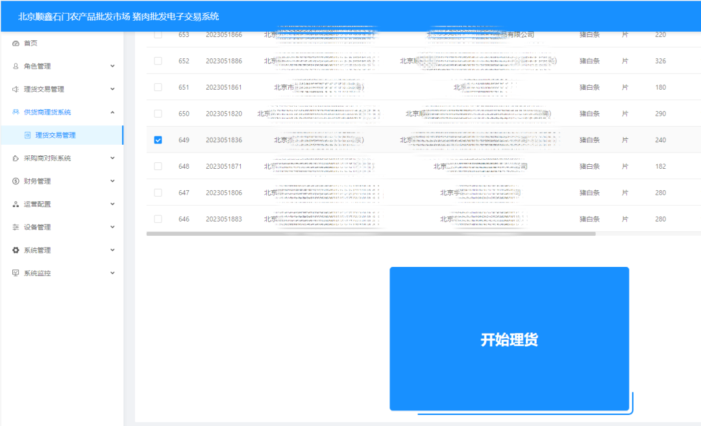Check the checkbox for row 651

coord(158,87)
